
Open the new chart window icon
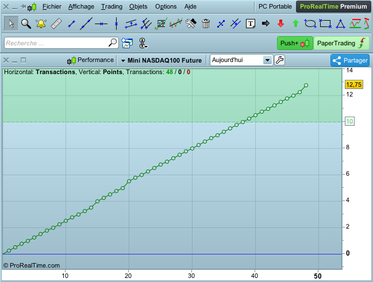coord(127,43)
